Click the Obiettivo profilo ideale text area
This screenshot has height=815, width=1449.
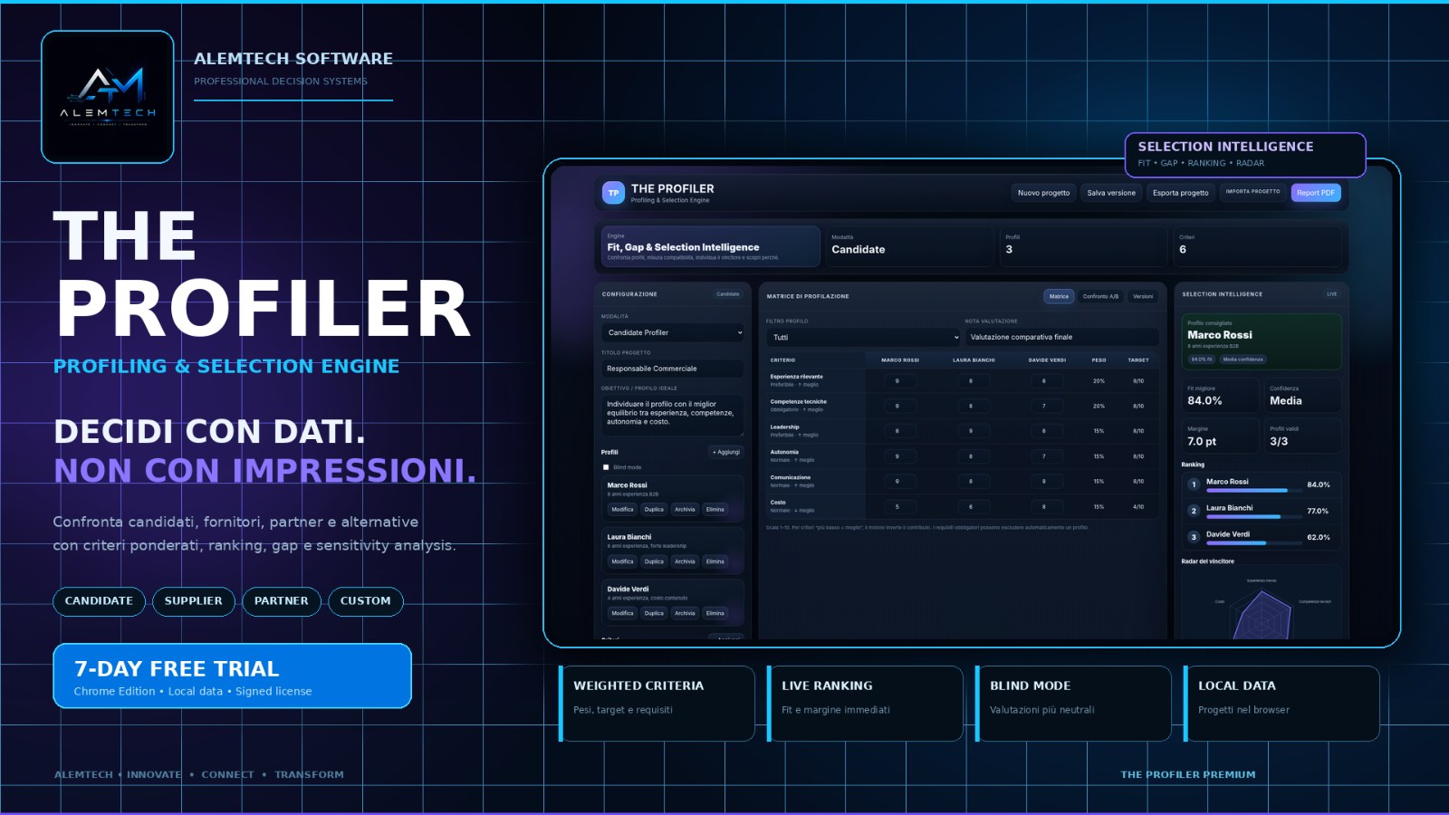point(673,415)
